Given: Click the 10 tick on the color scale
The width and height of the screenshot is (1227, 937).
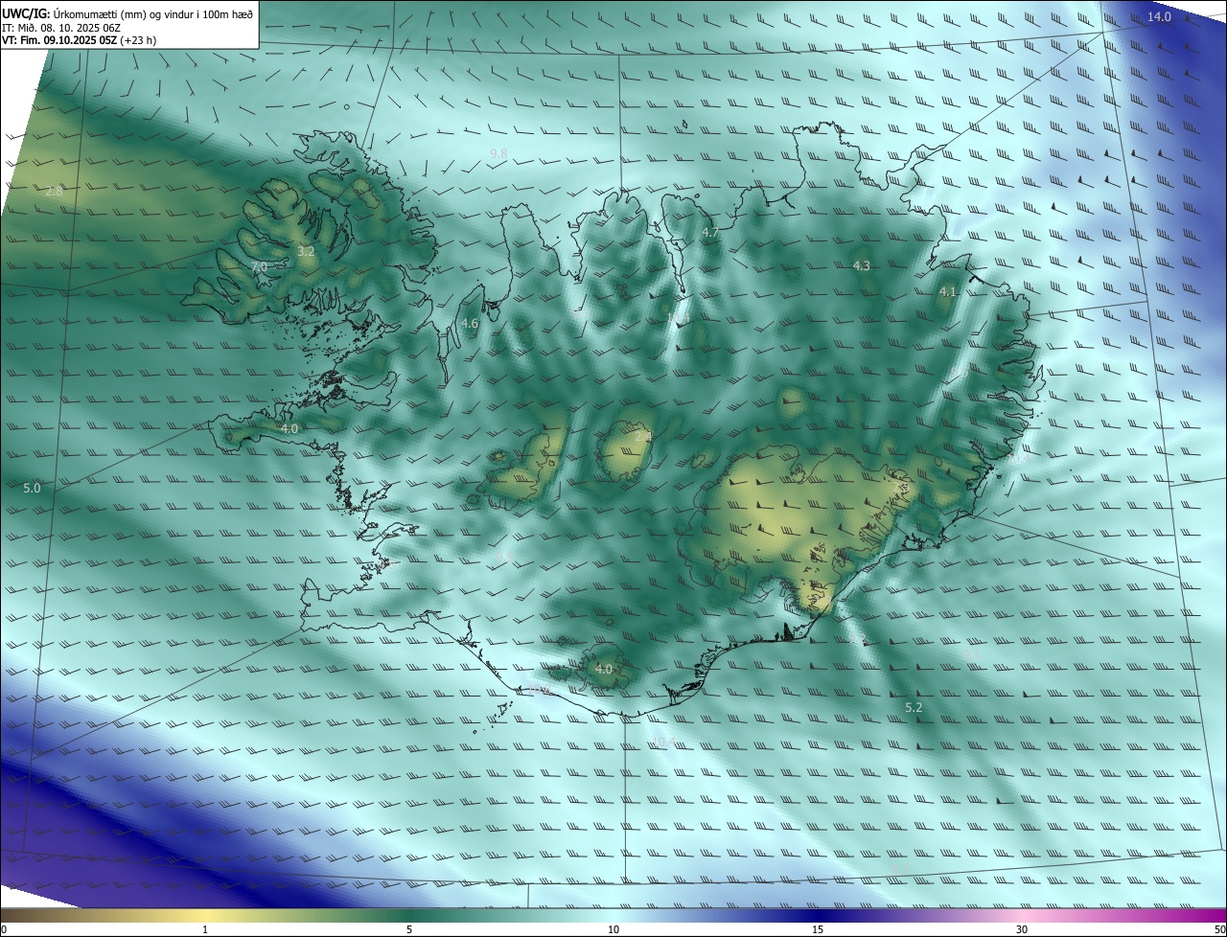Looking at the screenshot, I should coord(613,929).
